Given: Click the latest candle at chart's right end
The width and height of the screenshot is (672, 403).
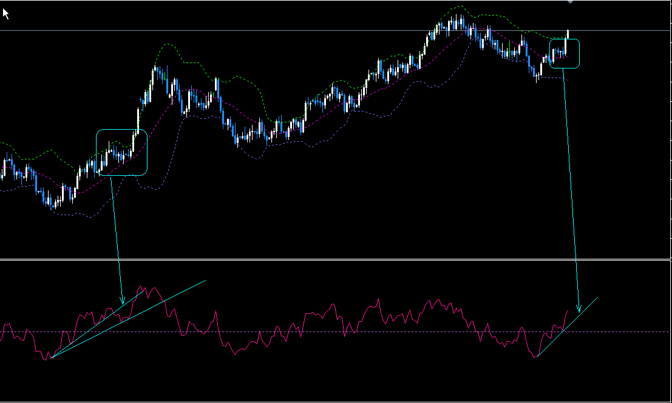Looking at the screenshot, I should tap(568, 34).
